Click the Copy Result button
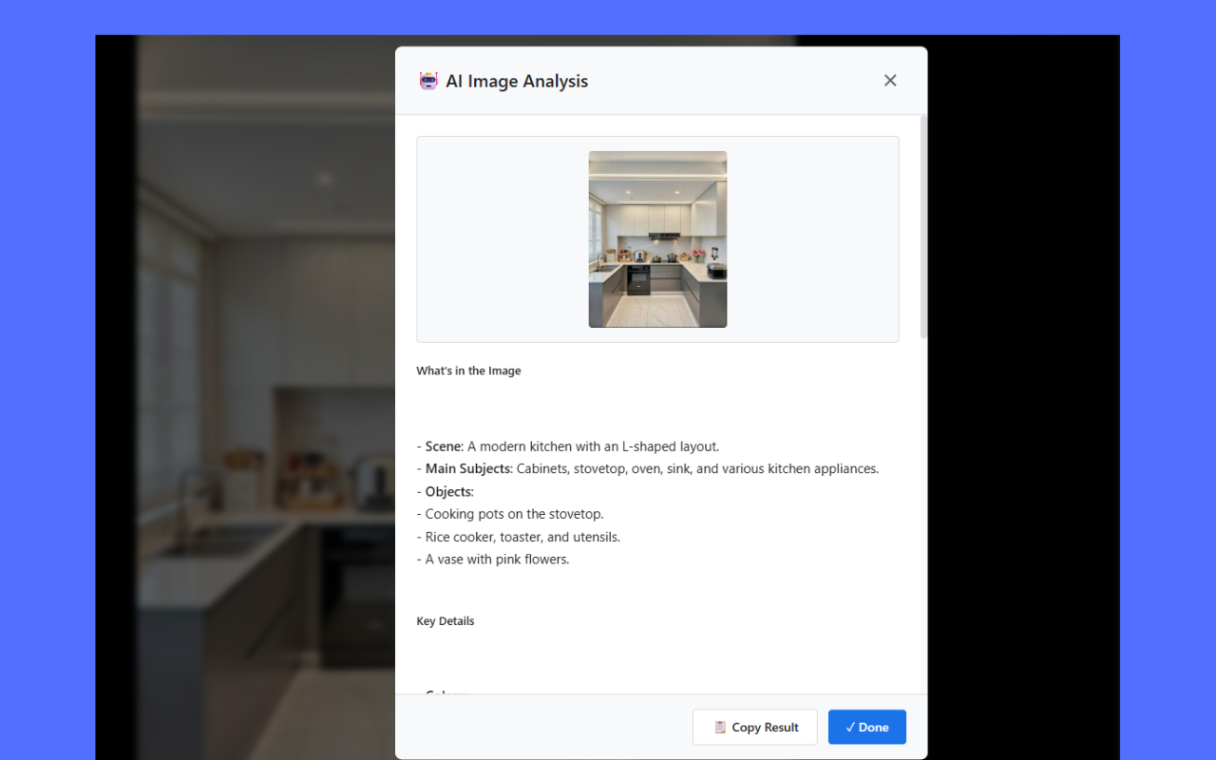The height and width of the screenshot is (760, 1216). tap(755, 727)
